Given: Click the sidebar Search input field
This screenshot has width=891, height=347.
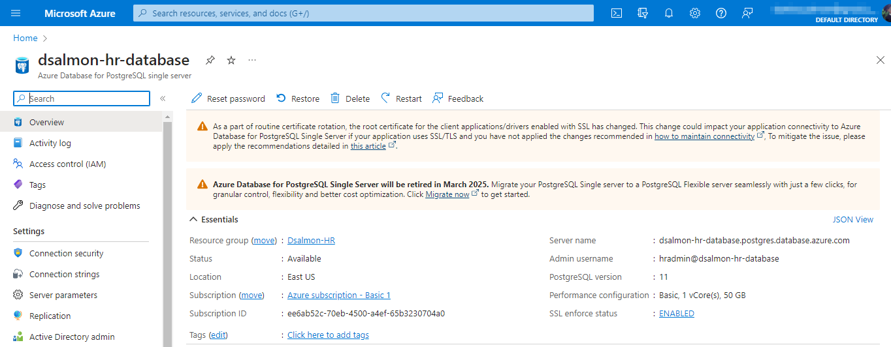Looking at the screenshot, I should (x=82, y=98).
